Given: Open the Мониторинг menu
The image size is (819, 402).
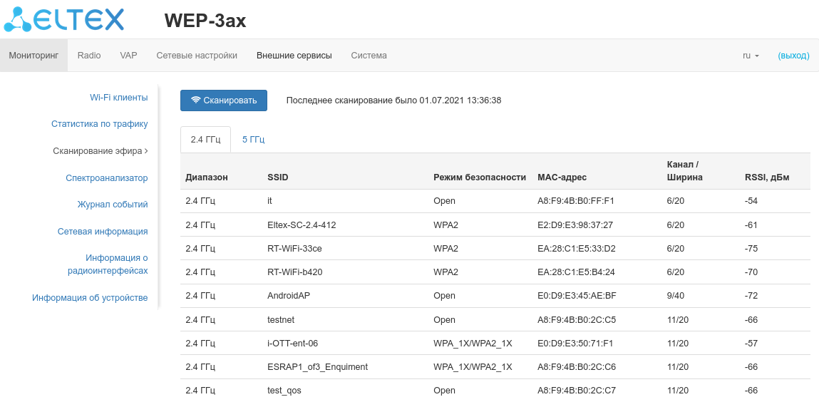Looking at the screenshot, I should (34, 56).
